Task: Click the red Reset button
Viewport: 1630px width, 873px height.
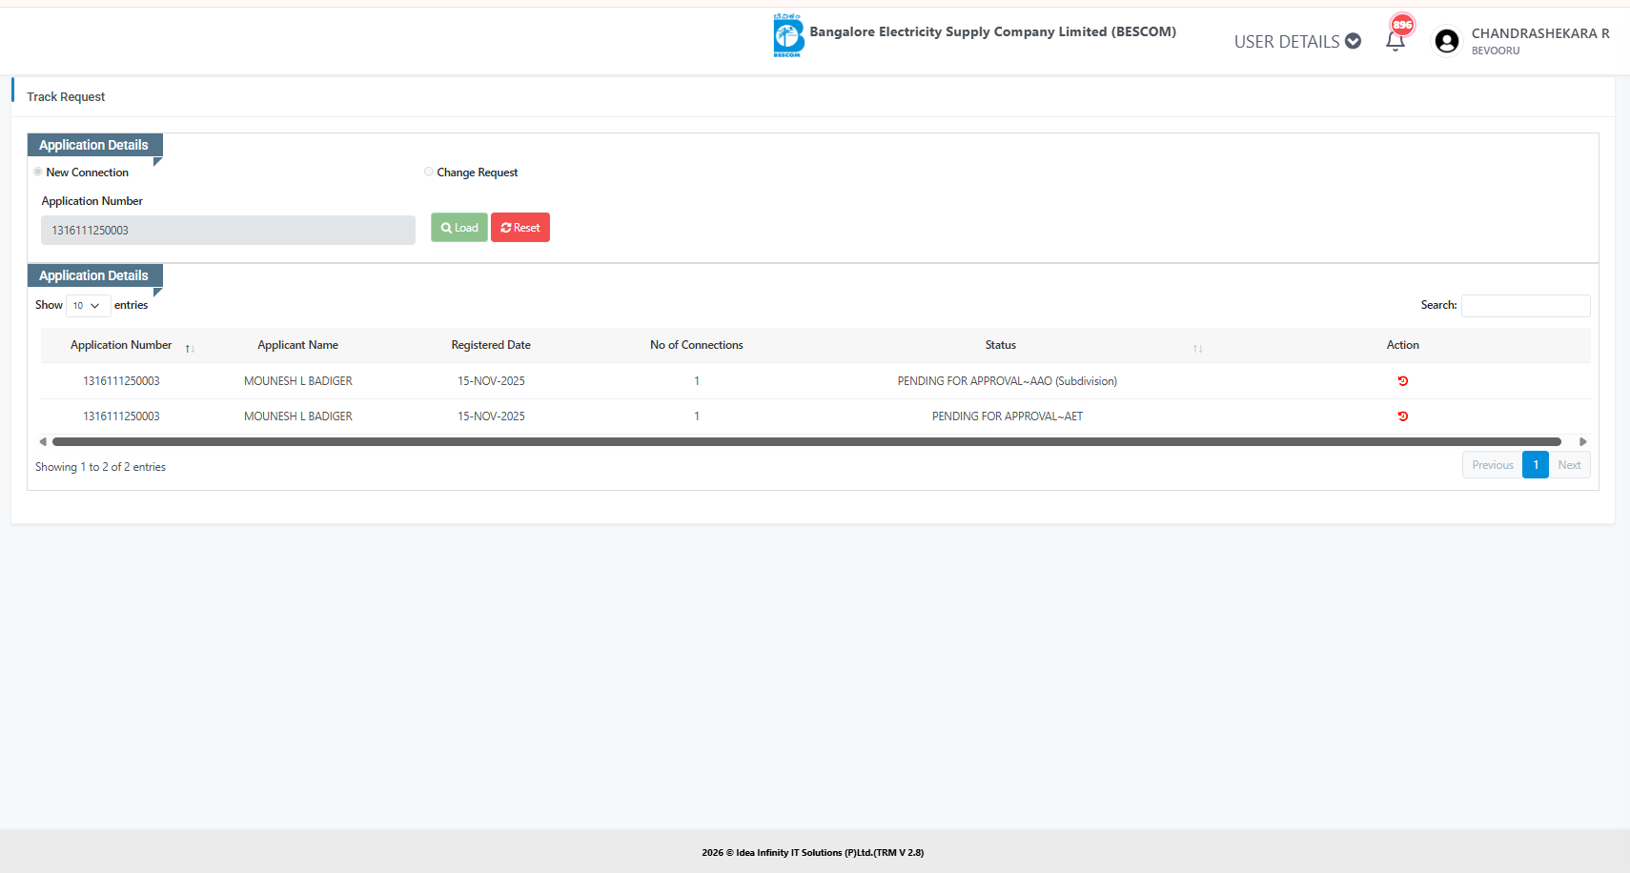Action: point(520,228)
